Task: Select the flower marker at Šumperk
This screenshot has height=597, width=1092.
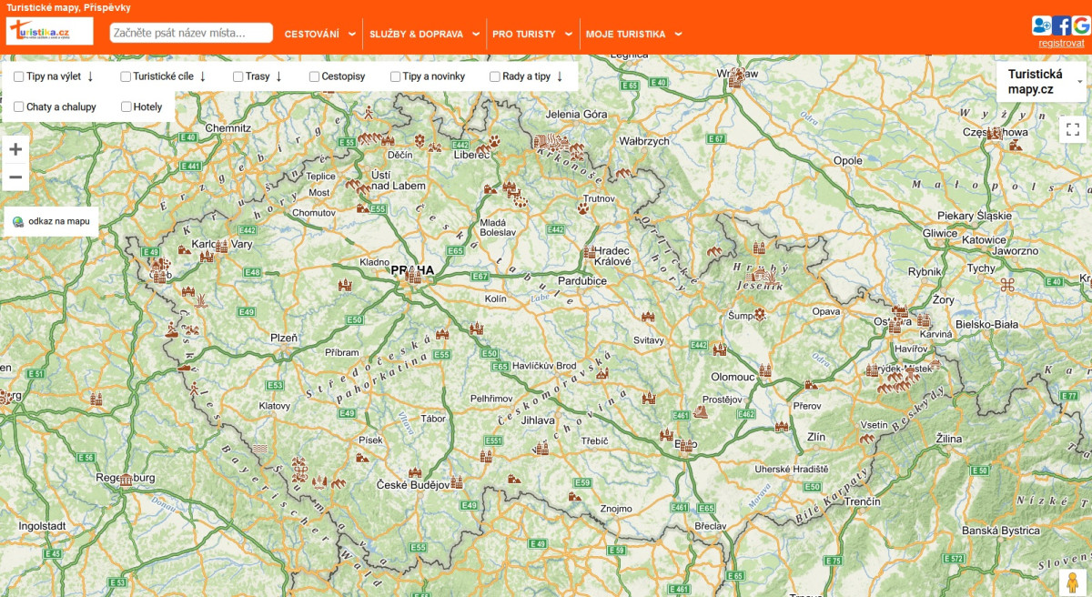Action: tap(760, 315)
